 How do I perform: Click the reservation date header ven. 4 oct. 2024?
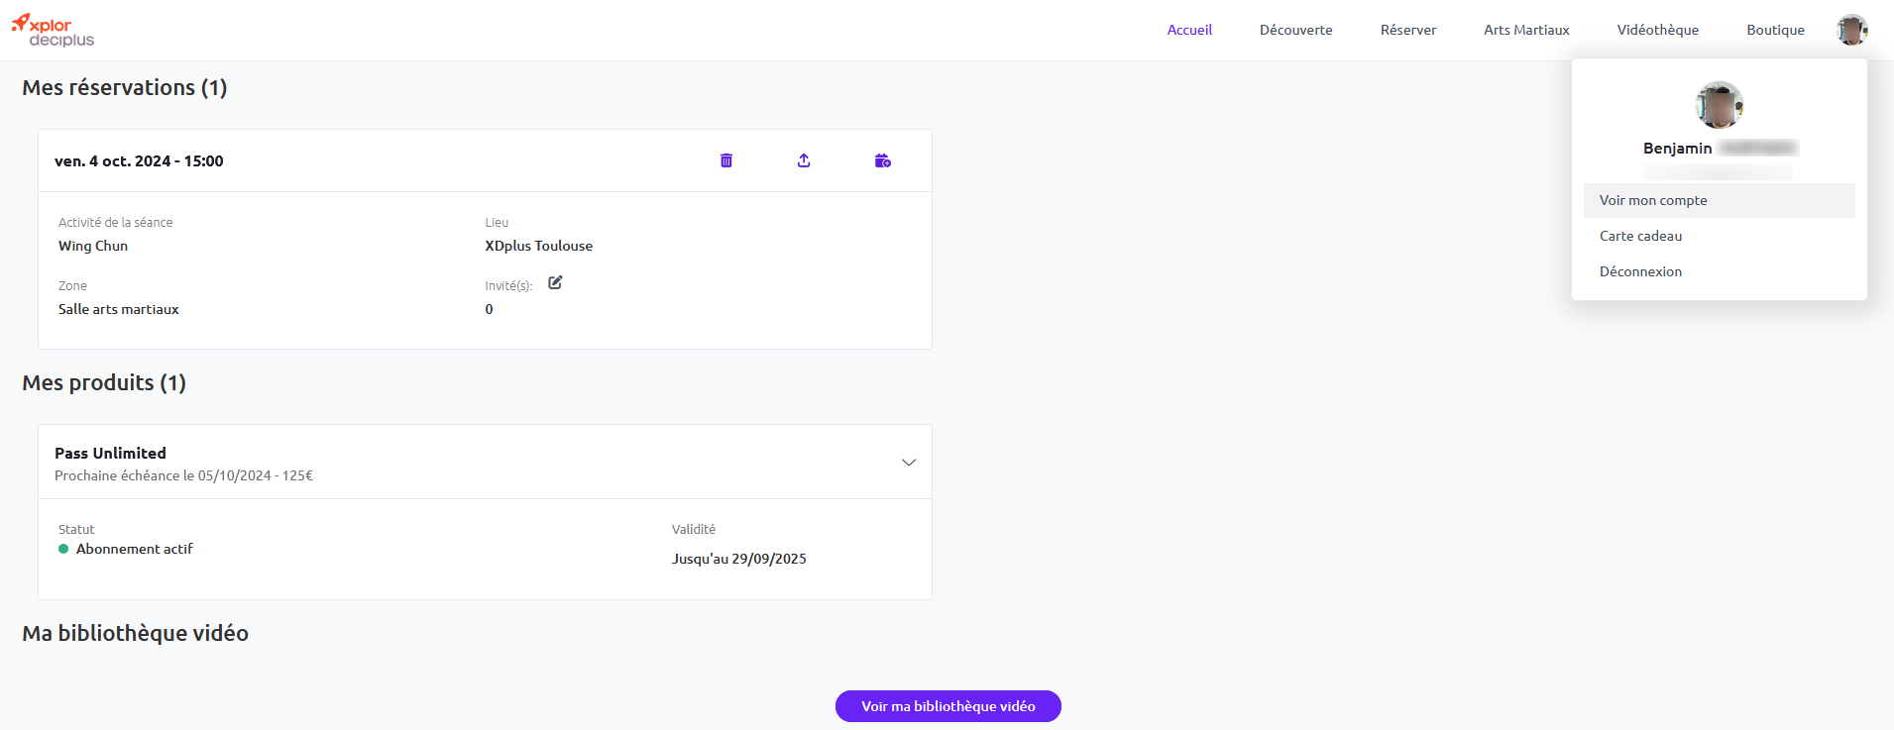[x=139, y=160]
